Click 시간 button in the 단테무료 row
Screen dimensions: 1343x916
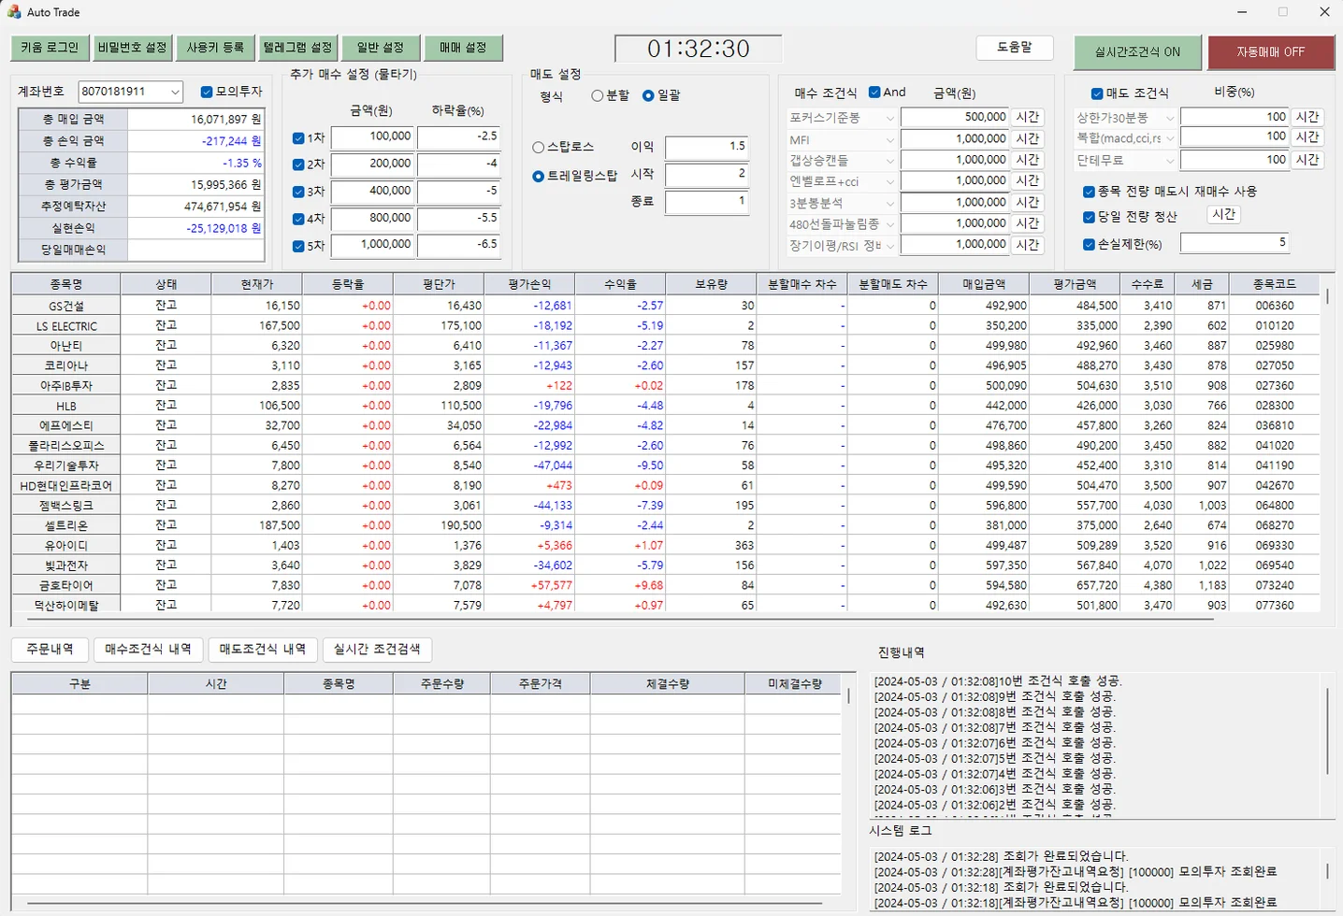[1307, 160]
